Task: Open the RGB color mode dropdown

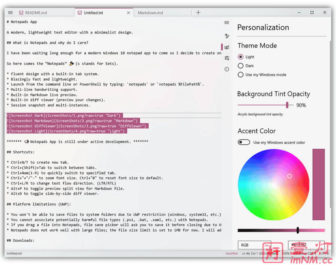Action: point(255,245)
